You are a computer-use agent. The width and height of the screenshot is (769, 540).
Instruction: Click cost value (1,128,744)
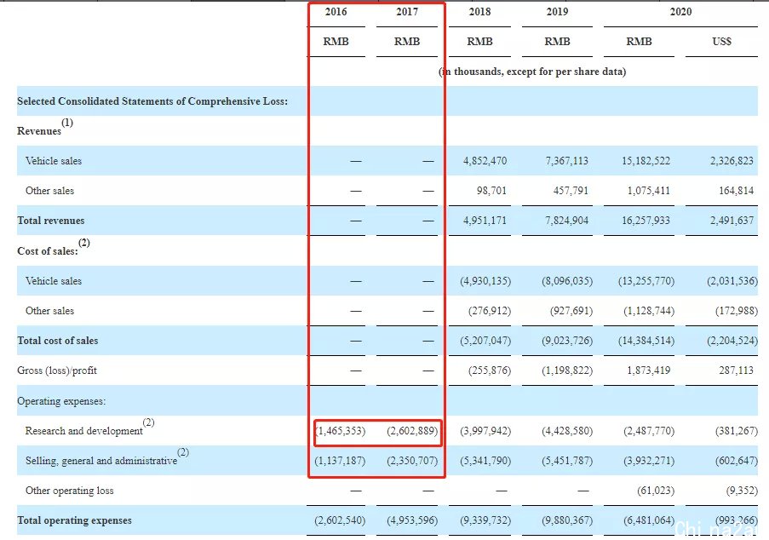click(649, 311)
